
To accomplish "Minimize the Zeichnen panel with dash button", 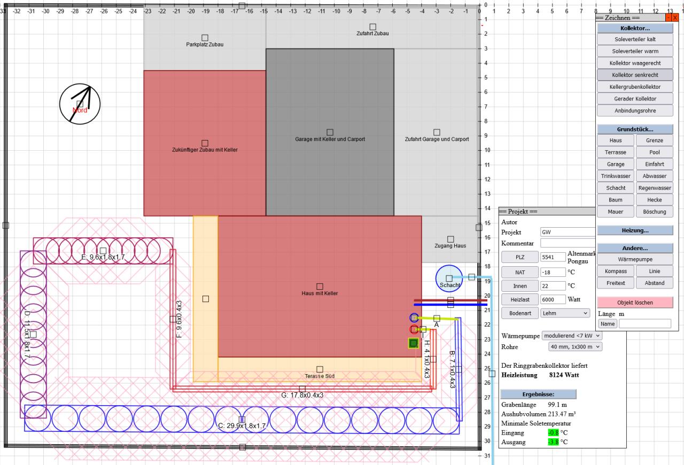I will coord(669,18).
